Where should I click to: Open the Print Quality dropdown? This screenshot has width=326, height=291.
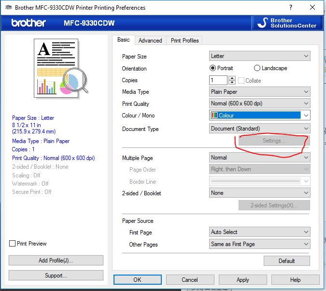tap(260, 103)
